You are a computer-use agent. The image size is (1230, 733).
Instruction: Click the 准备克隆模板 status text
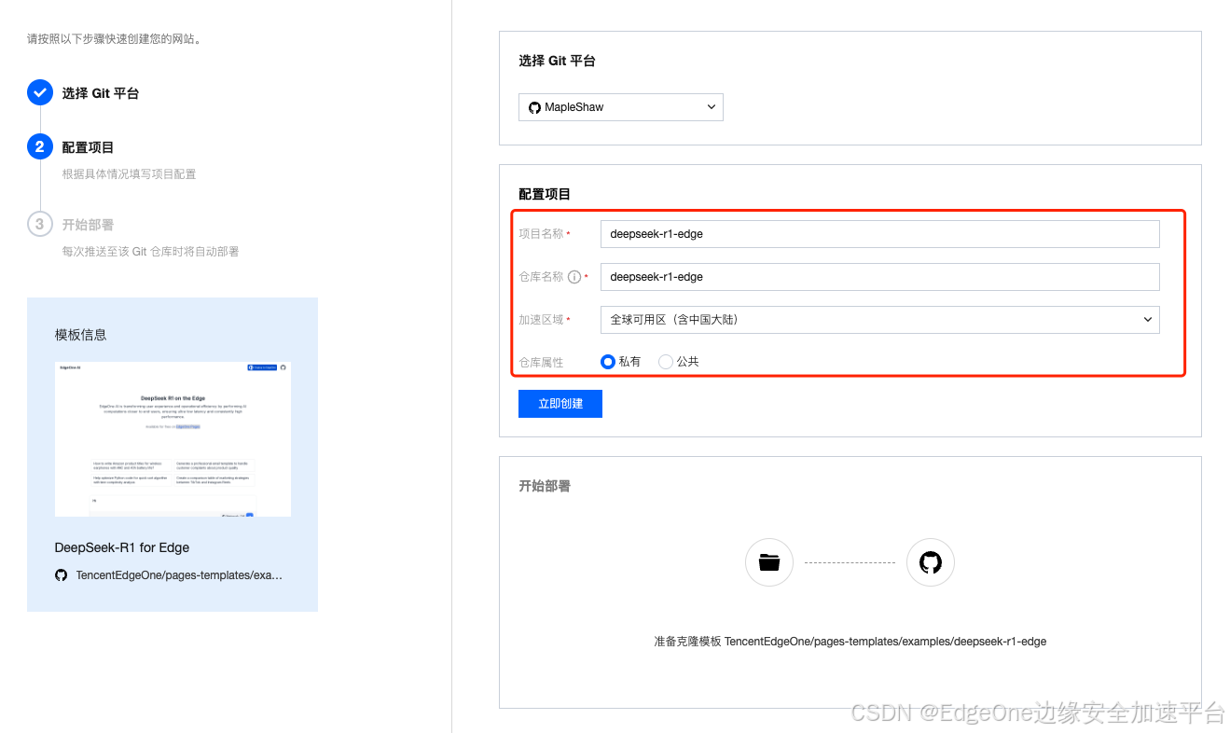(x=850, y=642)
